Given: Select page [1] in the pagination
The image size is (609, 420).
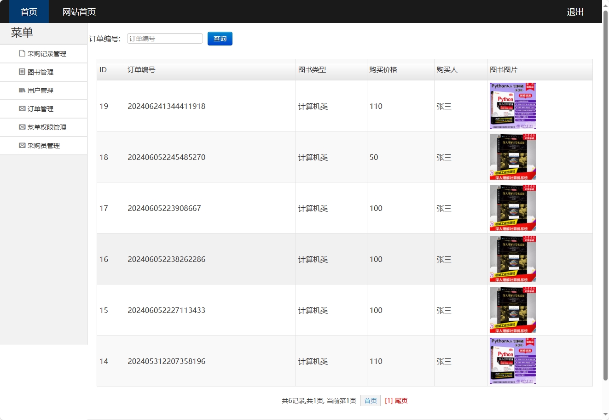Looking at the screenshot, I should (x=389, y=401).
